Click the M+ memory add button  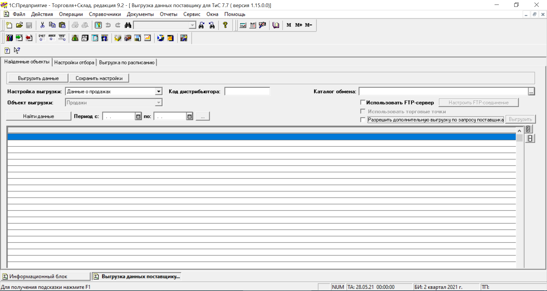click(299, 25)
